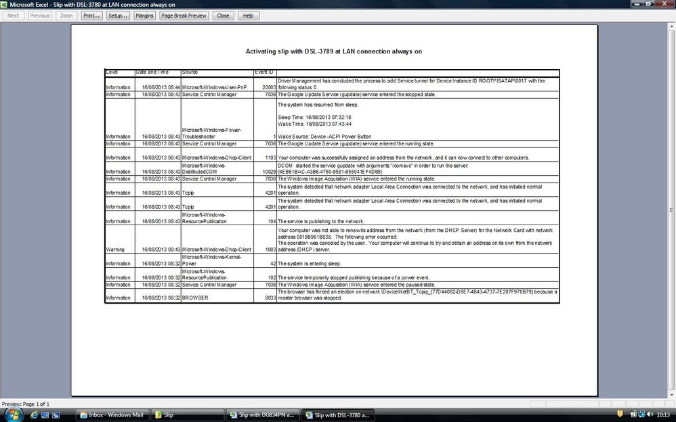
Task: Open preview Help
Action: click(248, 15)
